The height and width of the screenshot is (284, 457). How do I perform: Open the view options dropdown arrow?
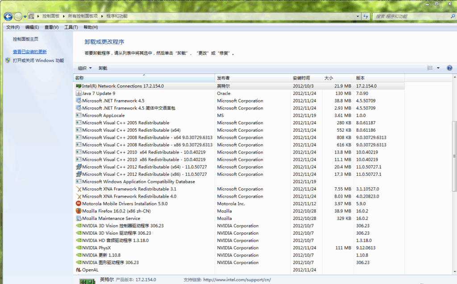click(x=438, y=68)
